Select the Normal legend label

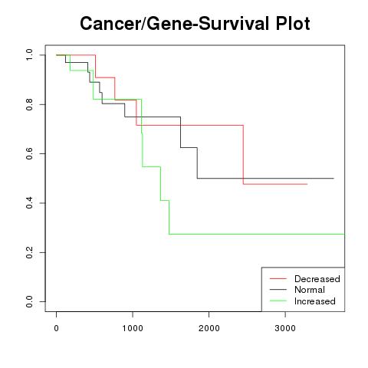point(310,290)
